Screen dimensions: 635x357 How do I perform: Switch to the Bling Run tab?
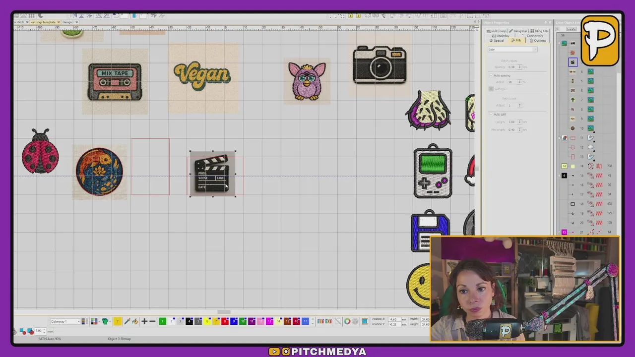[x=518, y=31]
